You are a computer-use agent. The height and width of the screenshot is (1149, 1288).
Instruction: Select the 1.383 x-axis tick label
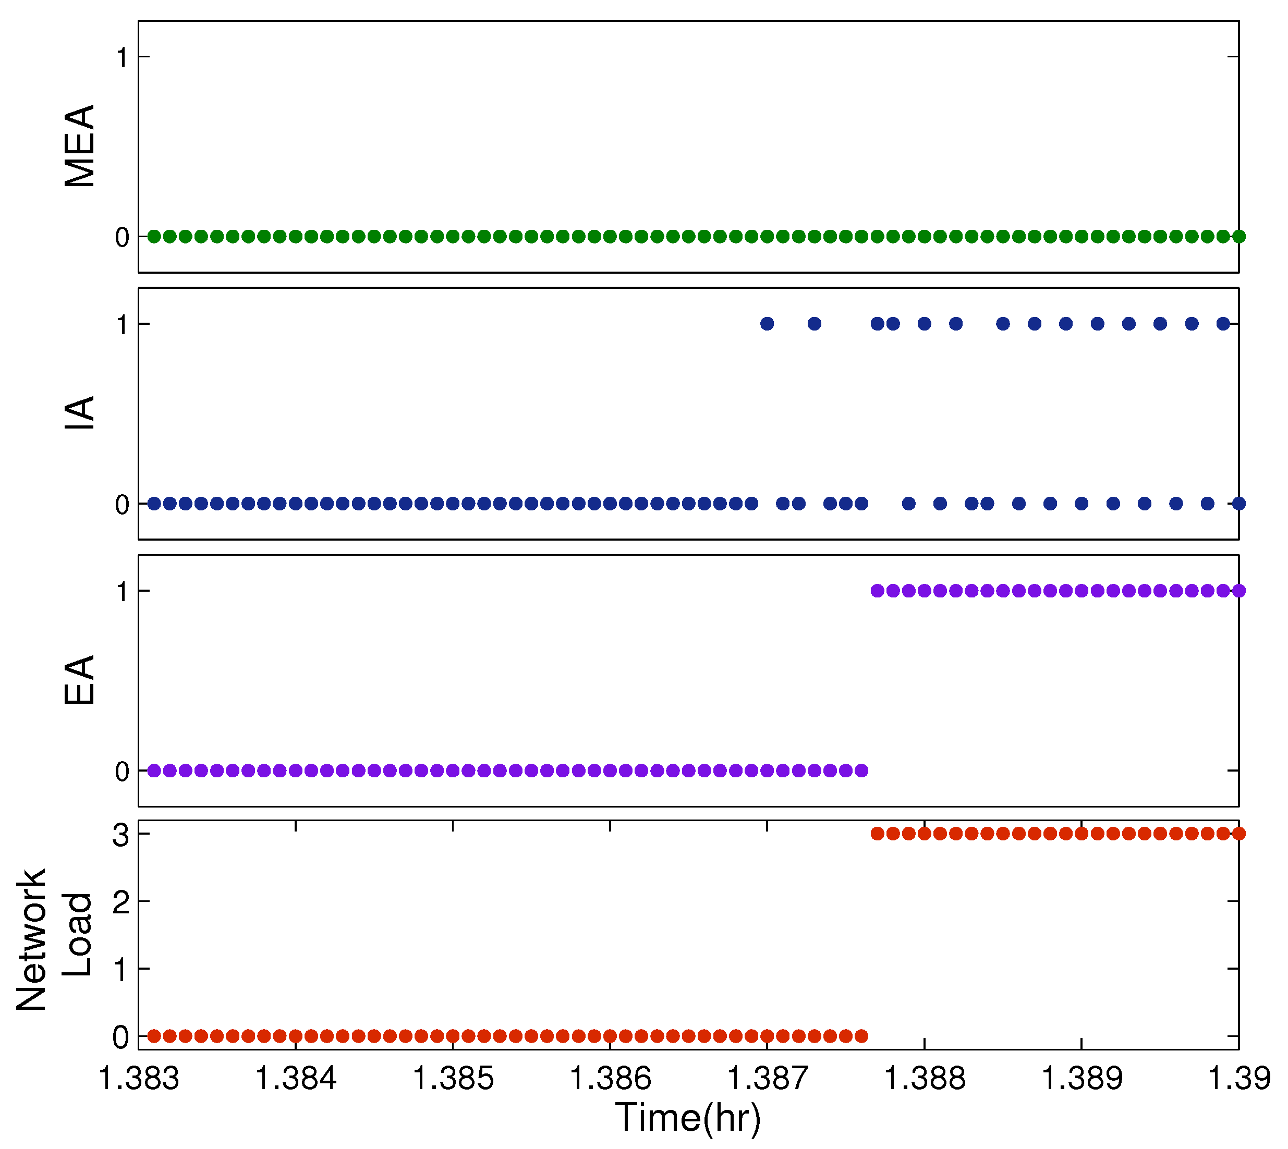coord(139,1078)
